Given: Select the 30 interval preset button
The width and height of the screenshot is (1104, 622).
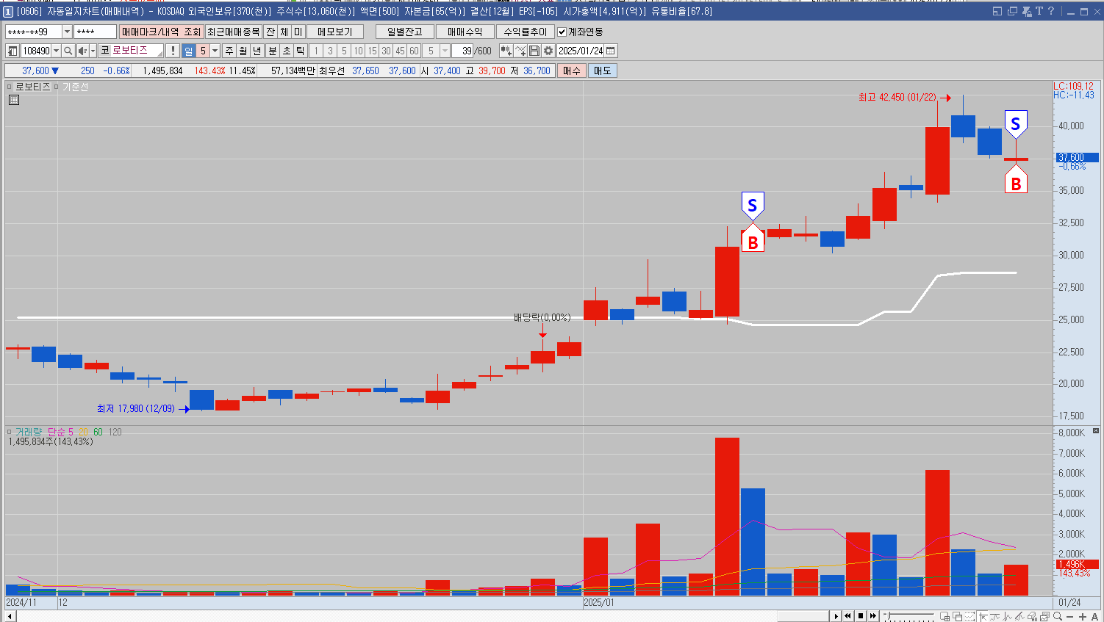Looking at the screenshot, I should pyautogui.click(x=386, y=51).
